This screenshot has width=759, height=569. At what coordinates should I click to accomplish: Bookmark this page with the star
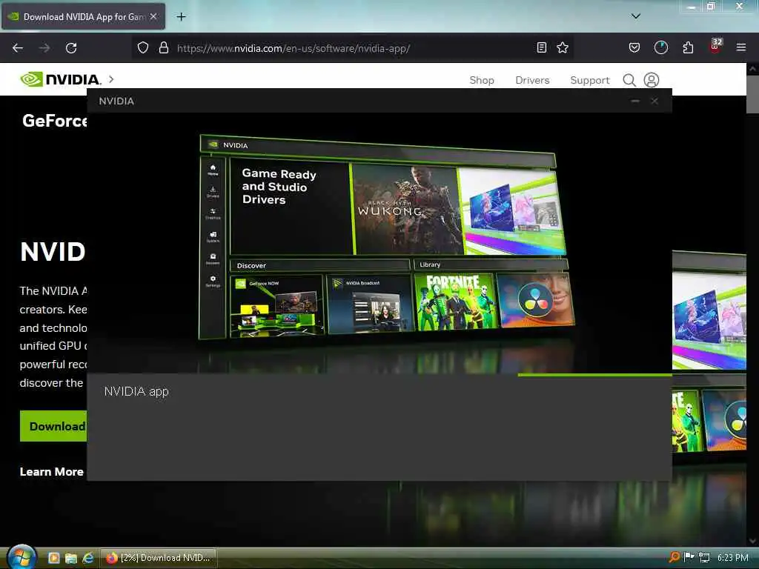(563, 47)
